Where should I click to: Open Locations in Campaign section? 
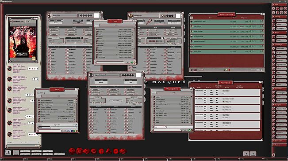(281, 61)
